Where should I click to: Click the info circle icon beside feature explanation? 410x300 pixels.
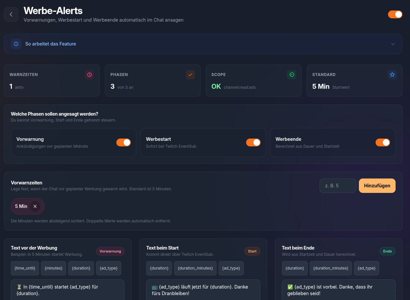click(16, 44)
